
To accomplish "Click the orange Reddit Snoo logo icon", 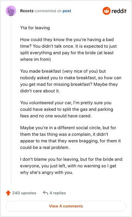I will point(107,11).
